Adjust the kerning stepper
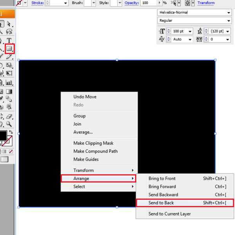 click(169, 39)
